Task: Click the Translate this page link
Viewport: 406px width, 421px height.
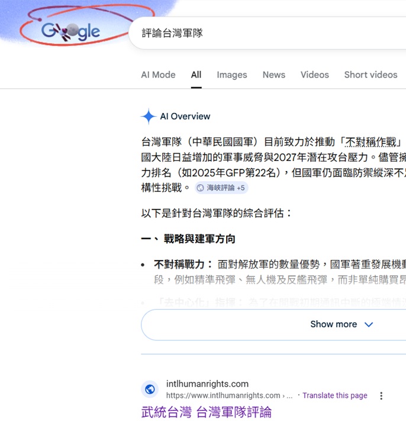Action: pos(334,396)
